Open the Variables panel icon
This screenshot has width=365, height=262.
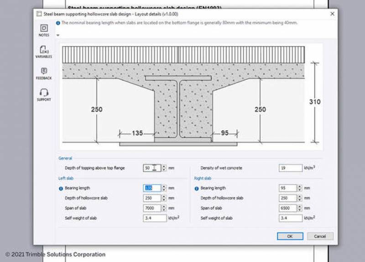click(x=44, y=50)
